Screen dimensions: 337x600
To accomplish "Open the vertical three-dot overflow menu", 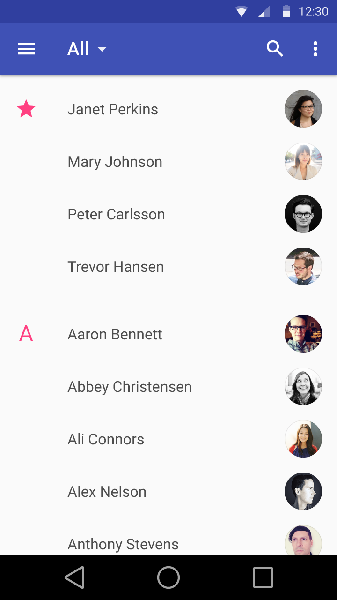I will (315, 49).
